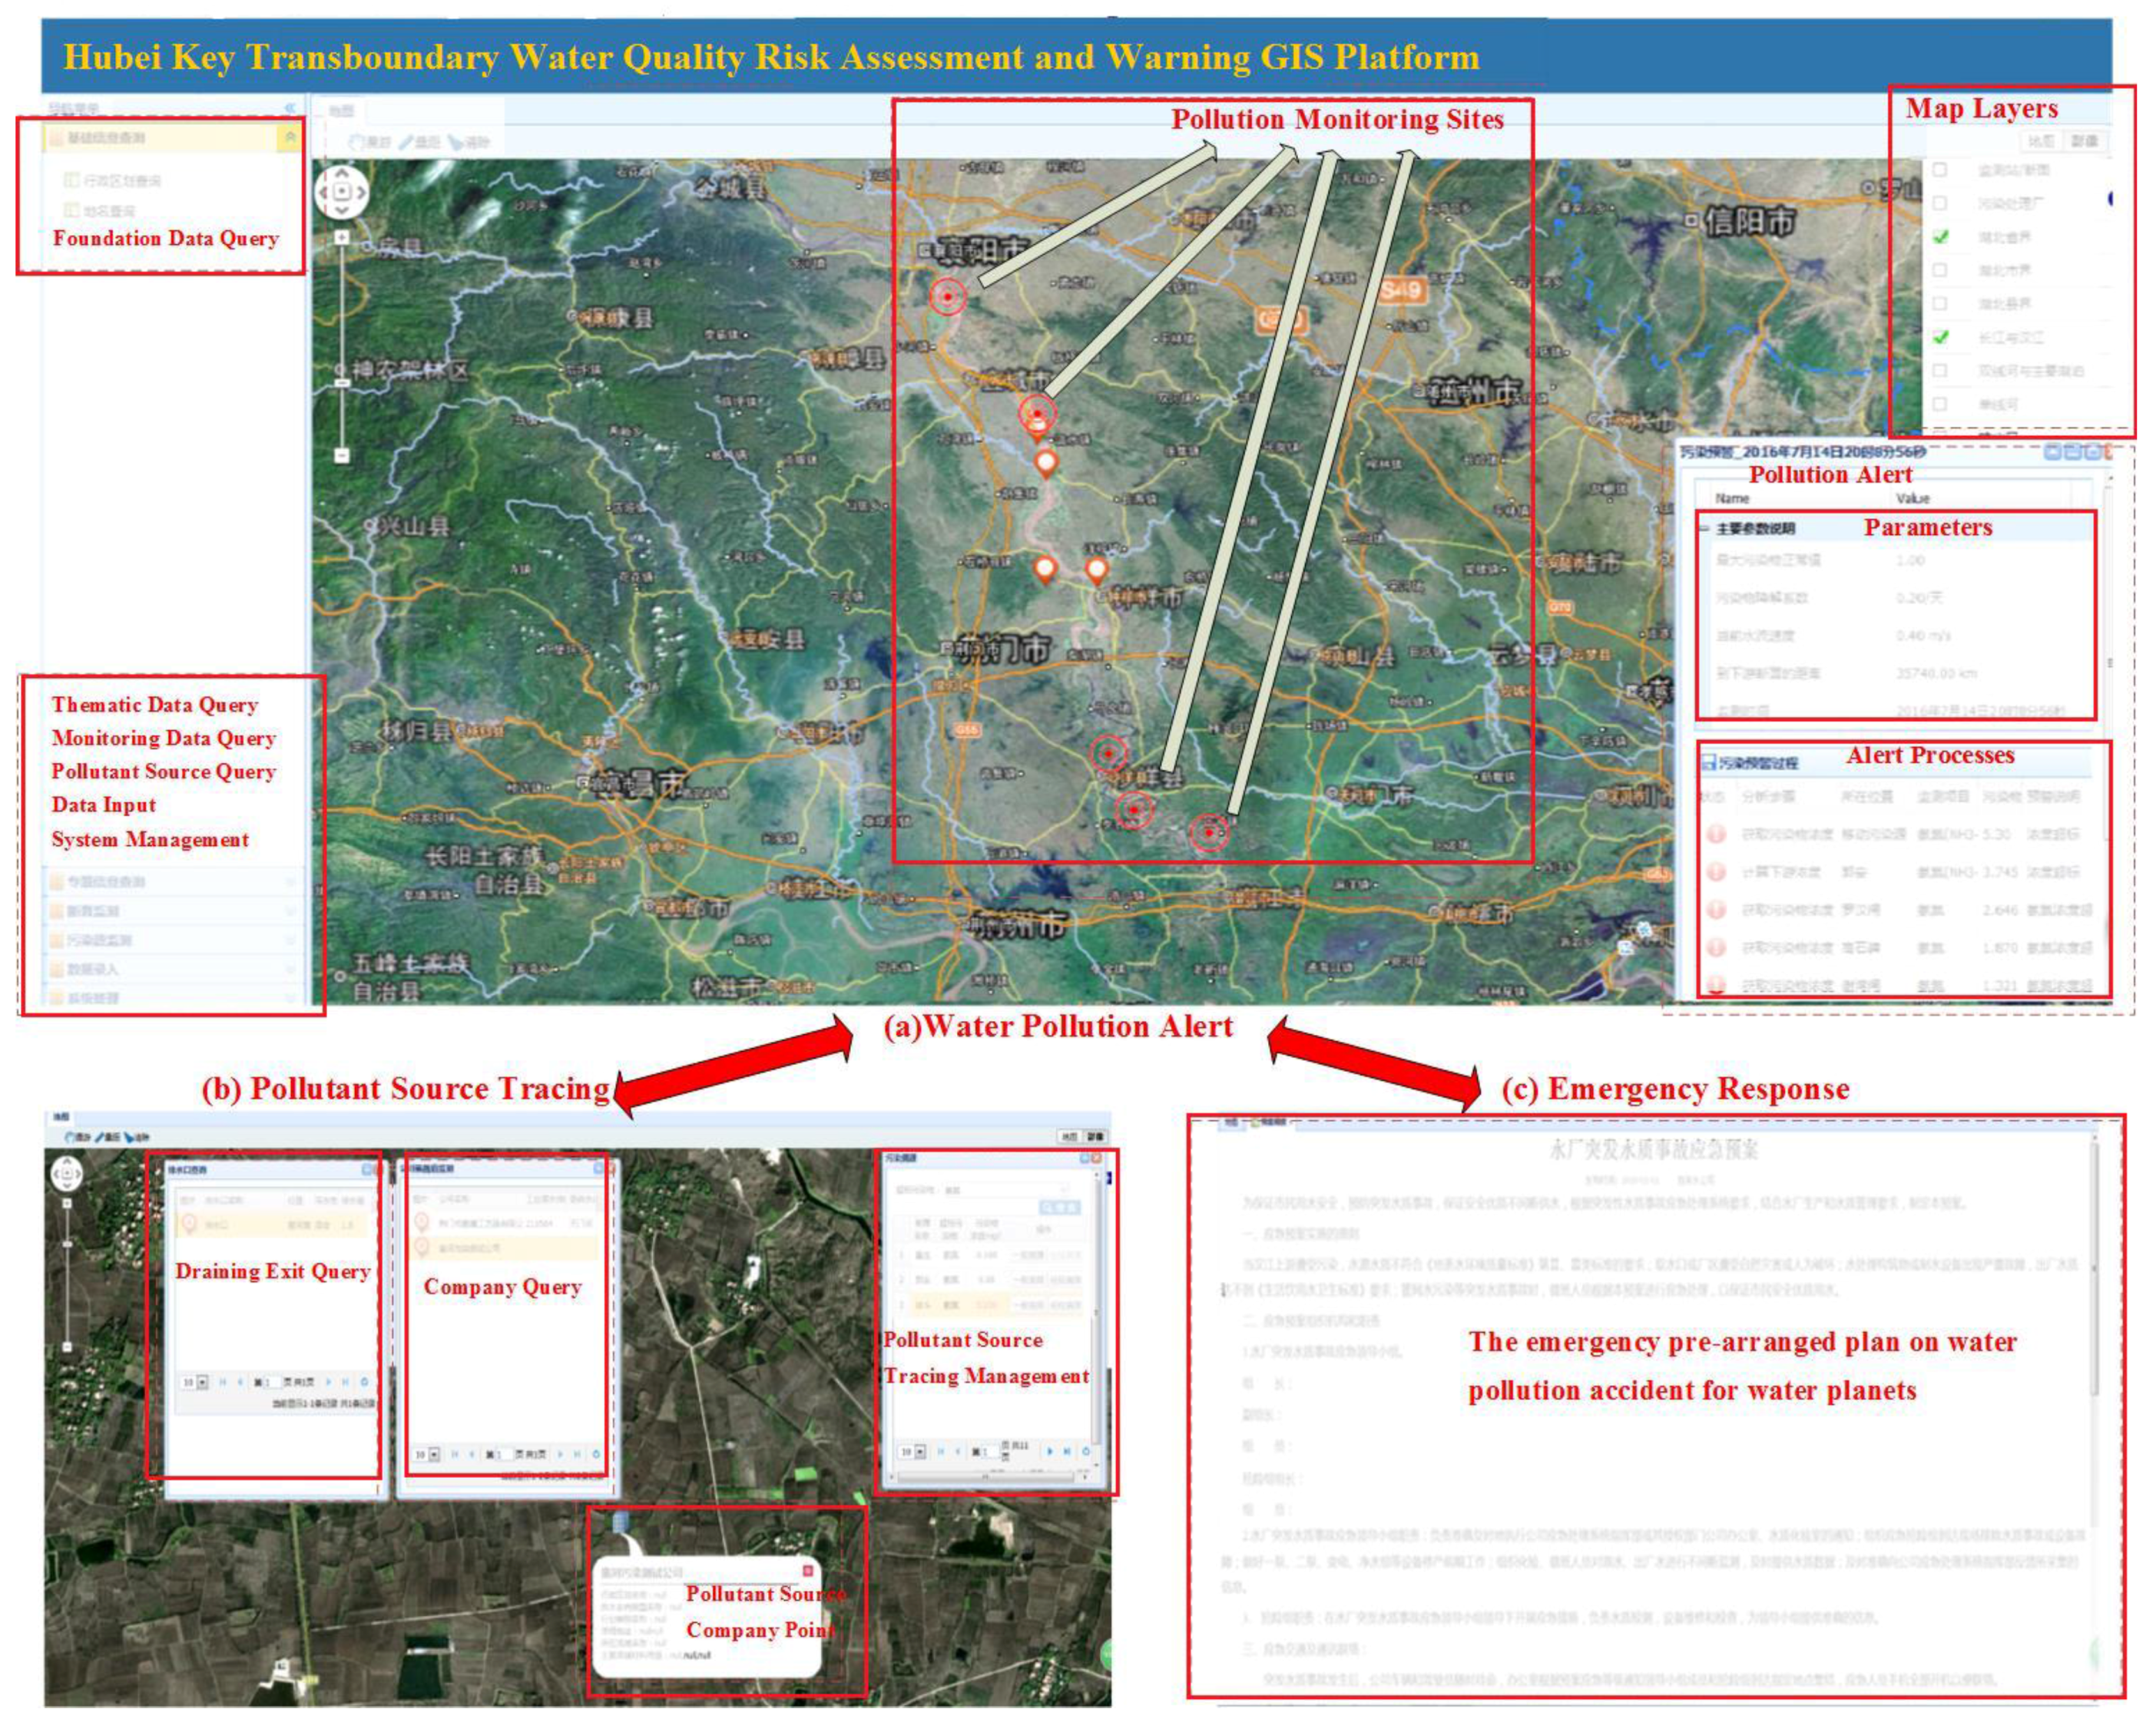This screenshot has height=1722, width=2156.
Task: Uncheck the first green-checked map layer checkbox
Action: coord(1941,237)
